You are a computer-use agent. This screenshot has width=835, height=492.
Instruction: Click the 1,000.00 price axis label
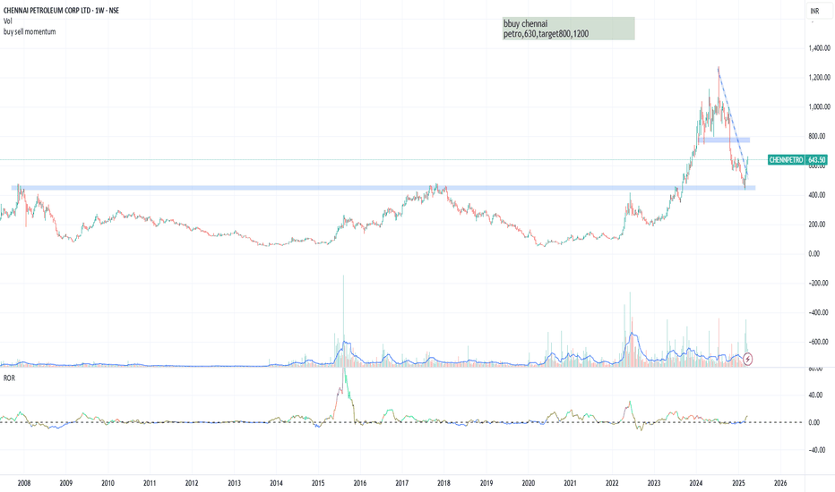click(x=819, y=107)
